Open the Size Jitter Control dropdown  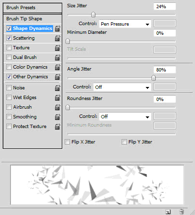tap(125, 24)
